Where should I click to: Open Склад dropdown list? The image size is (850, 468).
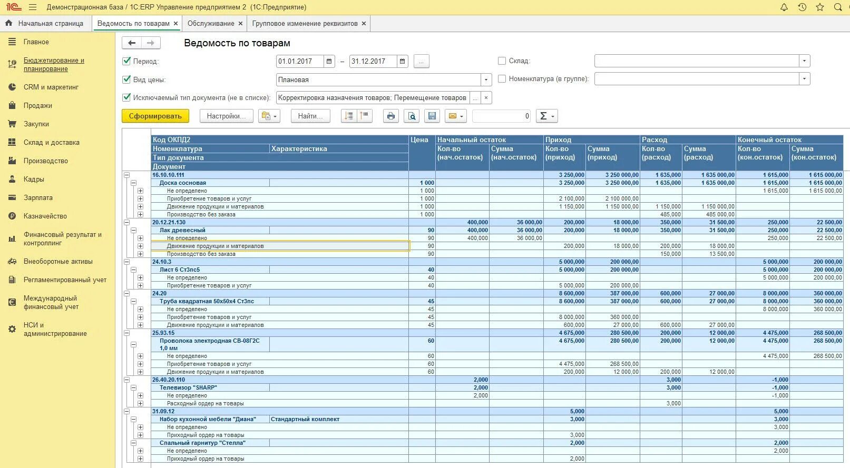(804, 61)
